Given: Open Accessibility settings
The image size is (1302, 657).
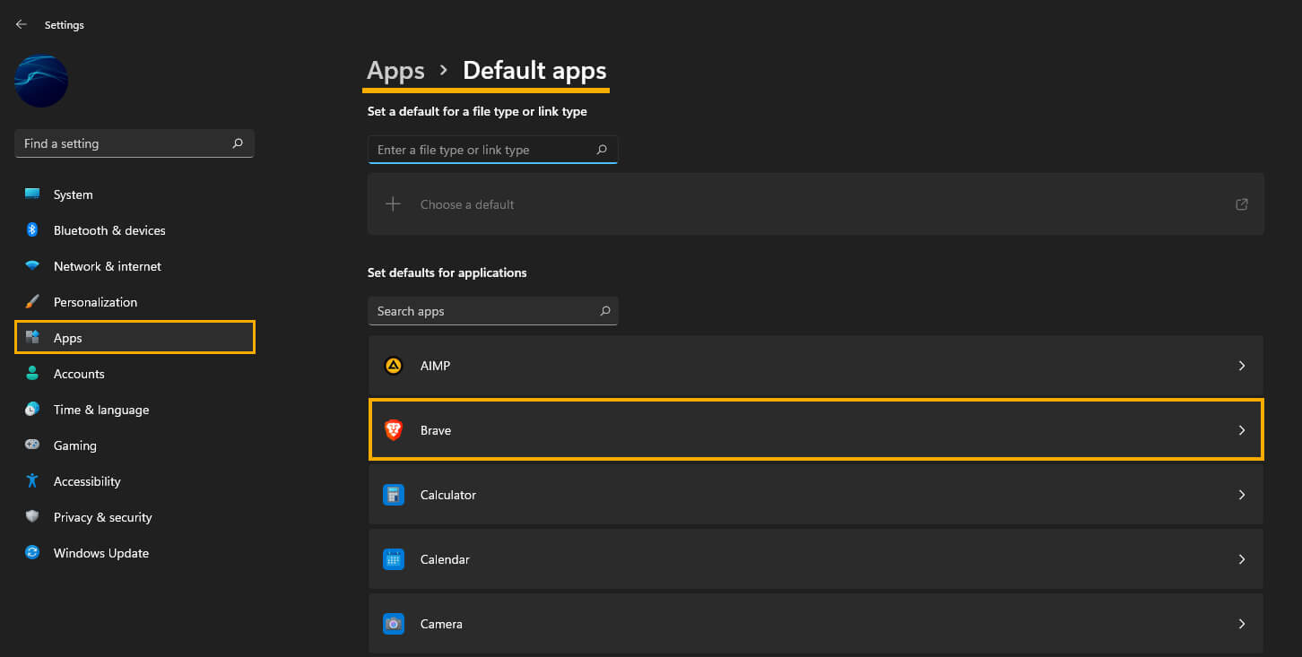Looking at the screenshot, I should point(135,481).
